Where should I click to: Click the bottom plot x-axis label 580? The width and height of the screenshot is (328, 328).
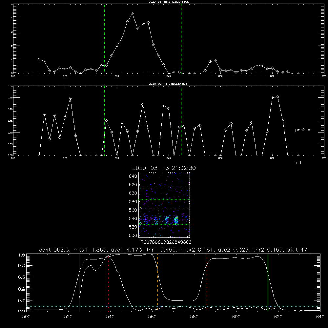194,317
